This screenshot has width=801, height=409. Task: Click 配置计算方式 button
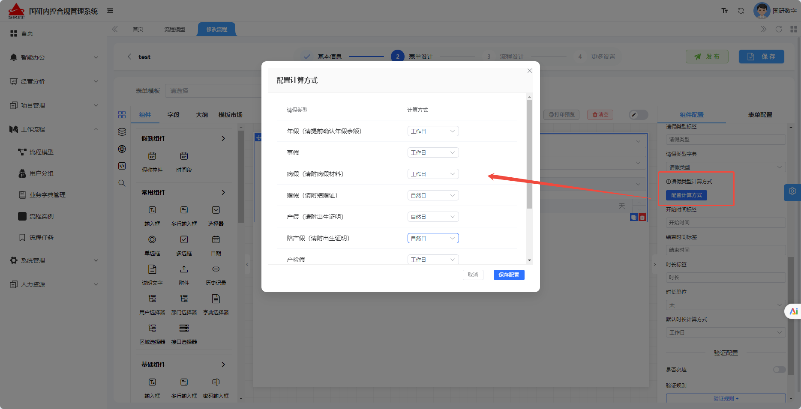[x=687, y=195]
